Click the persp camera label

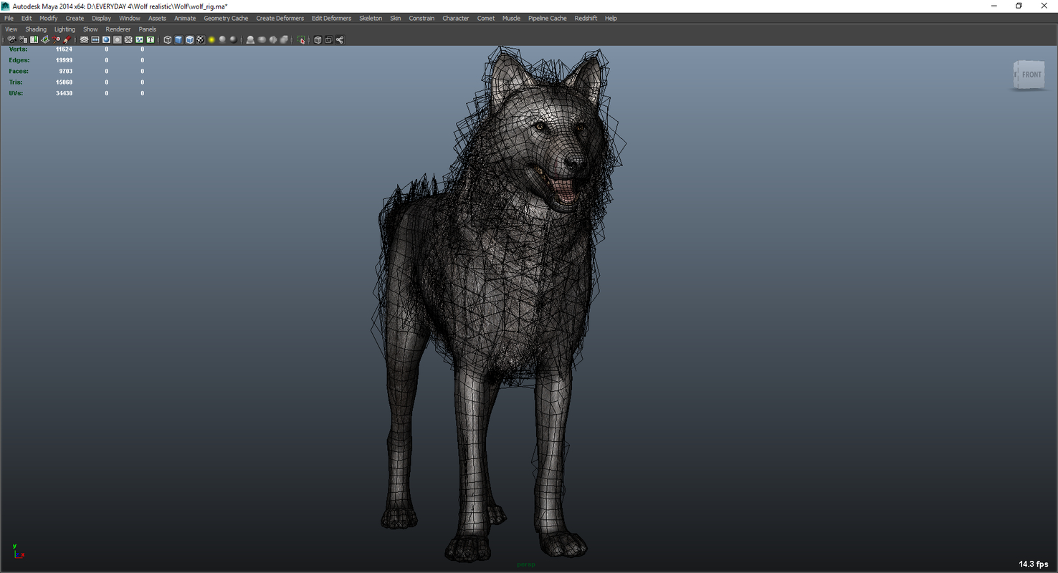tap(526, 564)
